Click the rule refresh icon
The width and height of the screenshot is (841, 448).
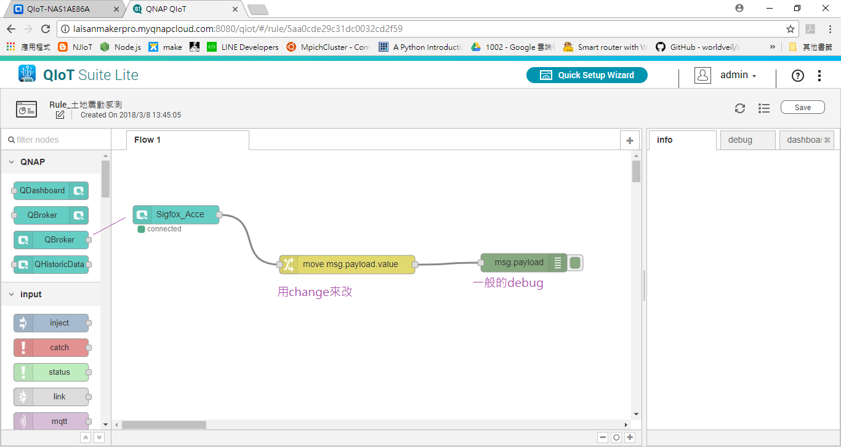coord(740,108)
